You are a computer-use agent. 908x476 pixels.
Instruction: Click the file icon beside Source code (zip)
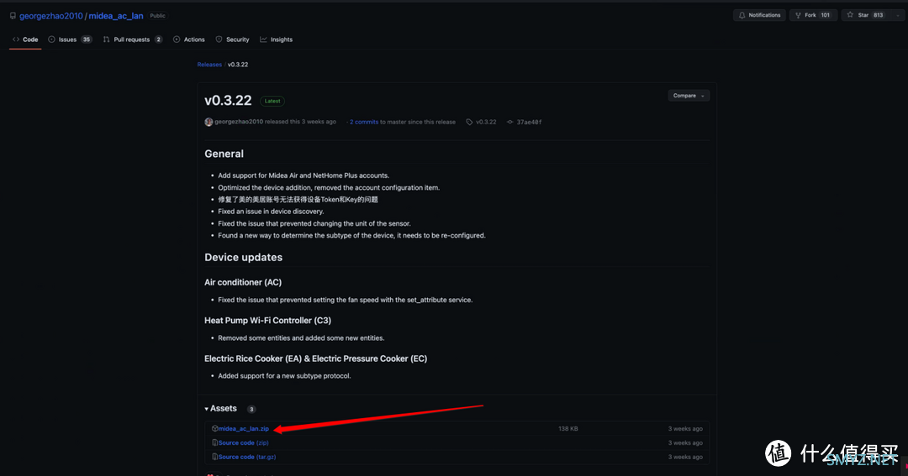pos(215,442)
